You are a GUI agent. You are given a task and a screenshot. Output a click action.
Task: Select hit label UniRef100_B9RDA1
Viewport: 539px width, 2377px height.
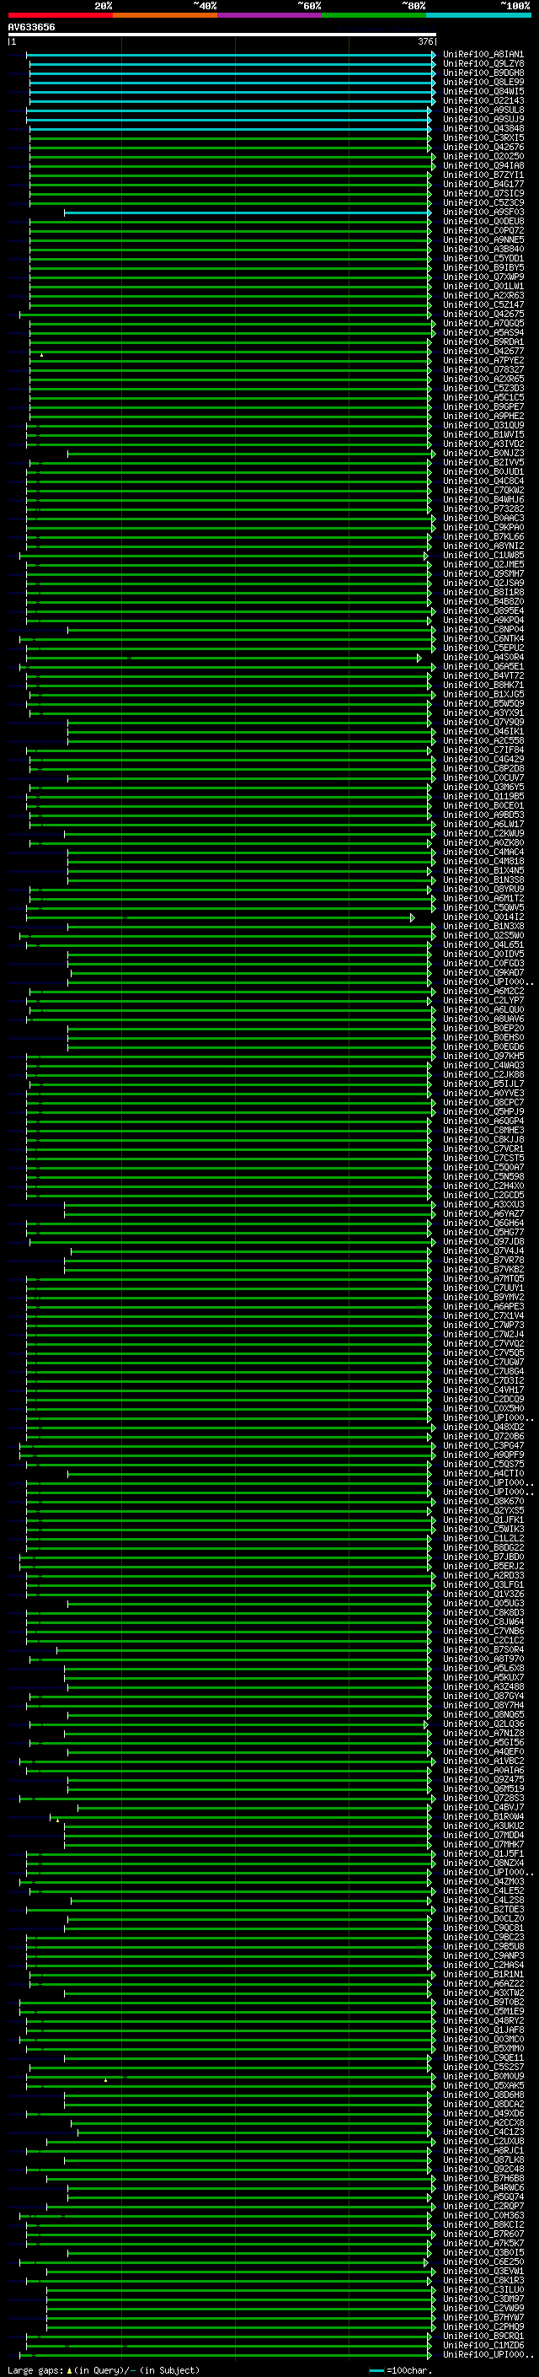483,341
